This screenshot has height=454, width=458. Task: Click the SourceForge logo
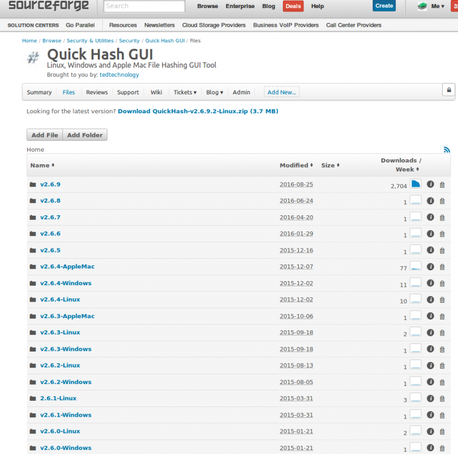[48, 6]
